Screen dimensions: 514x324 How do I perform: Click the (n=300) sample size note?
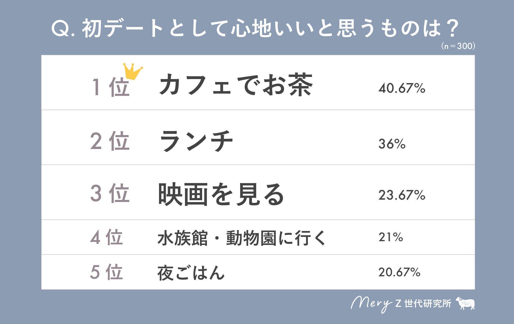click(458, 46)
